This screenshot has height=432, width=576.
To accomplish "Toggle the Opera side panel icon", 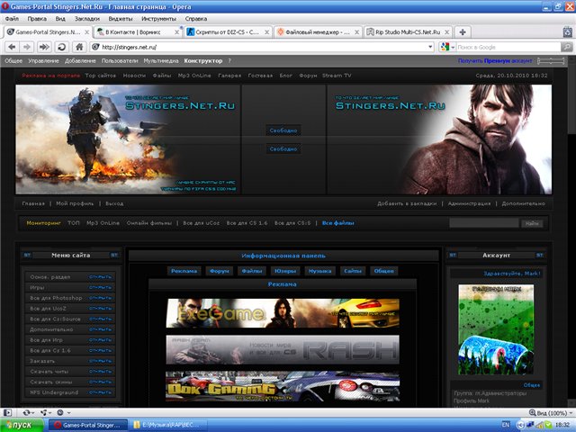I will pos(7,413).
